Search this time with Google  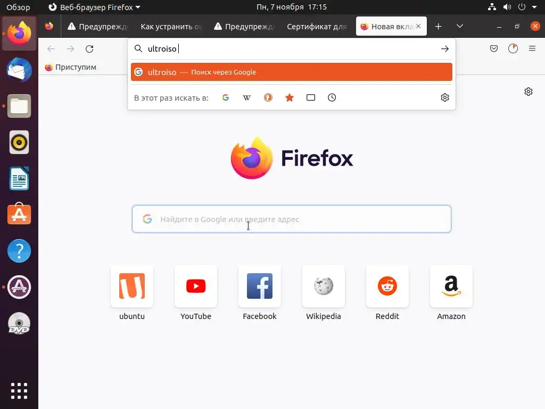click(226, 98)
